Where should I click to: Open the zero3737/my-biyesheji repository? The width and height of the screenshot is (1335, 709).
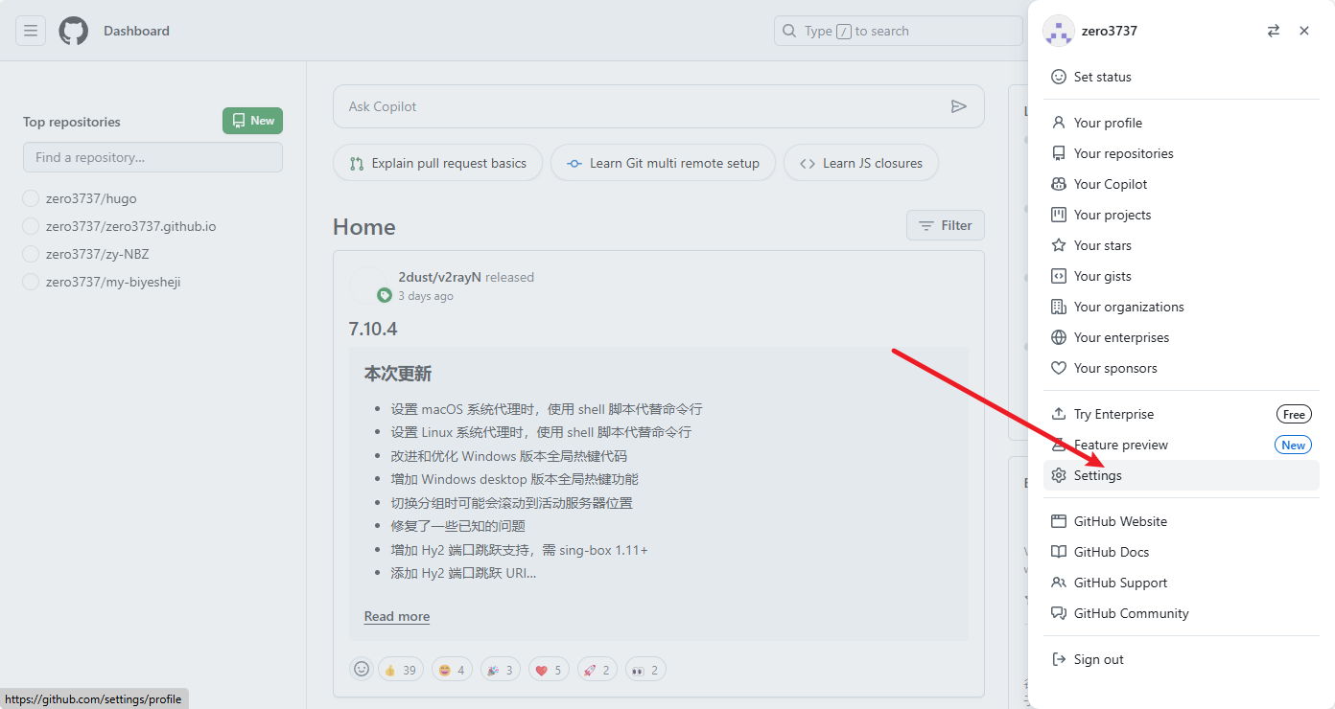pos(113,282)
